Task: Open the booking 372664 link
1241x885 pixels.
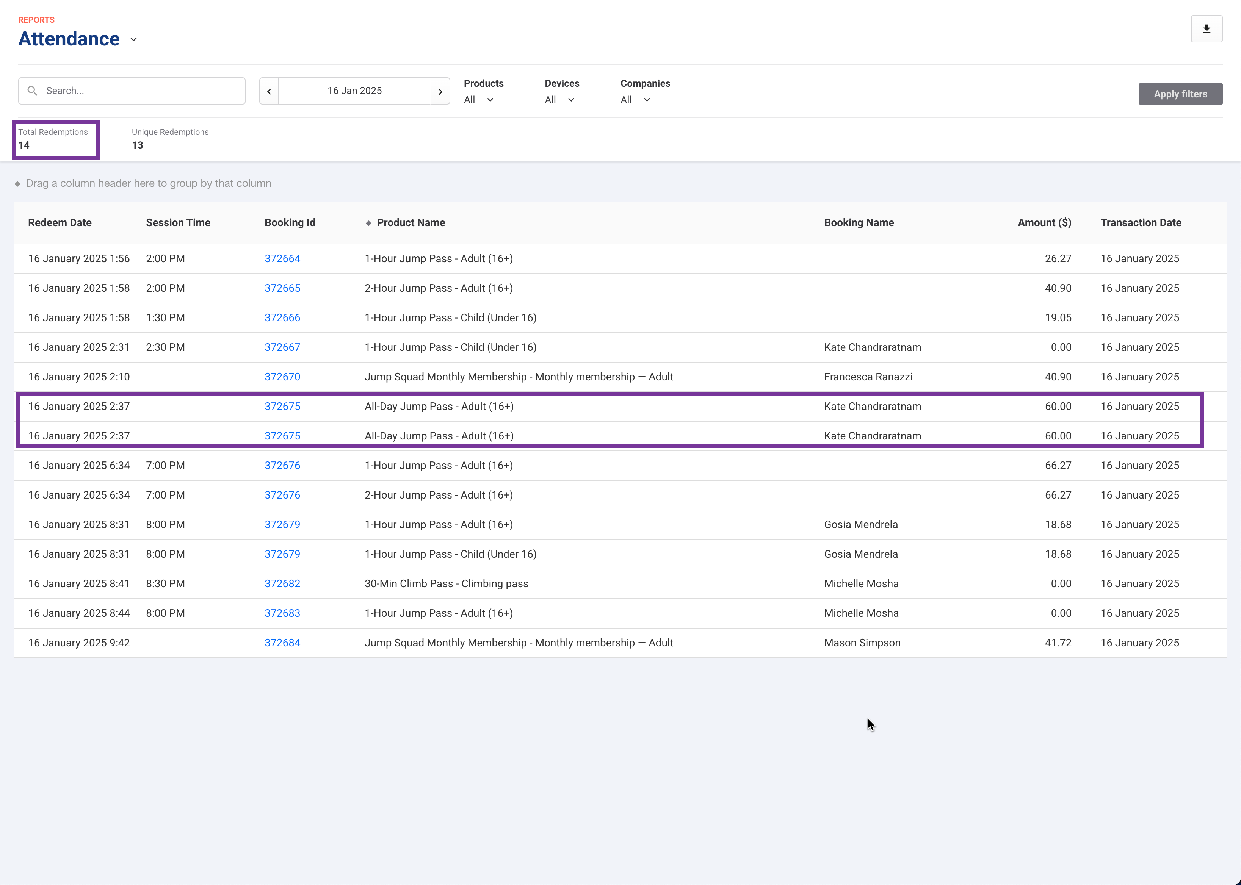Action: pyautogui.click(x=282, y=259)
